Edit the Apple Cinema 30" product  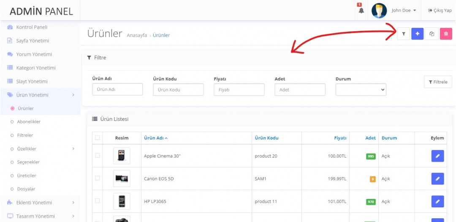click(437, 156)
